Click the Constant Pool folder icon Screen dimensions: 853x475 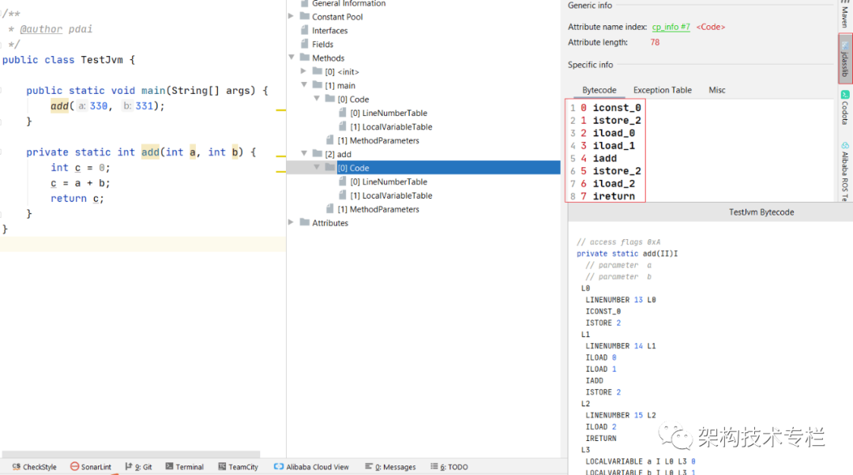point(305,17)
